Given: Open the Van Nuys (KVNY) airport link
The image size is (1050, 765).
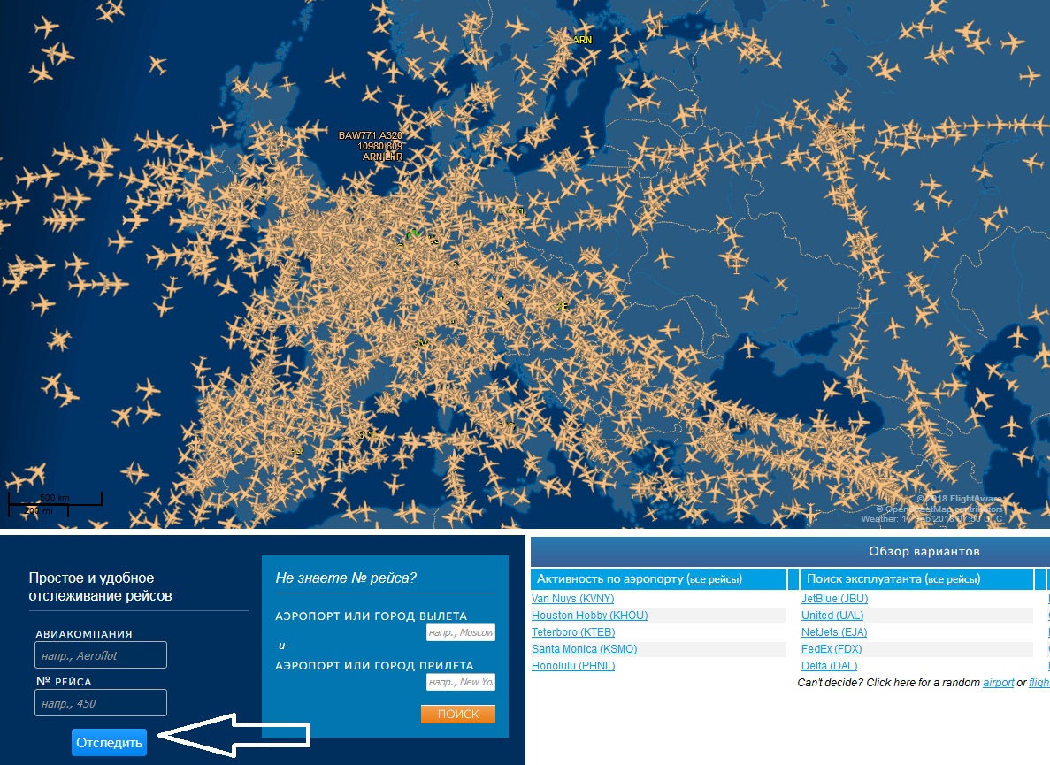Looking at the screenshot, I should tap(572, 599).
